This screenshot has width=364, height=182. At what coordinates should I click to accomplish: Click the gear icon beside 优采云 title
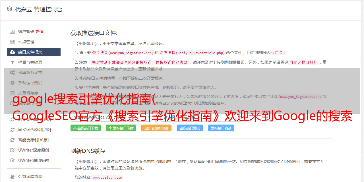pos(9,9)
